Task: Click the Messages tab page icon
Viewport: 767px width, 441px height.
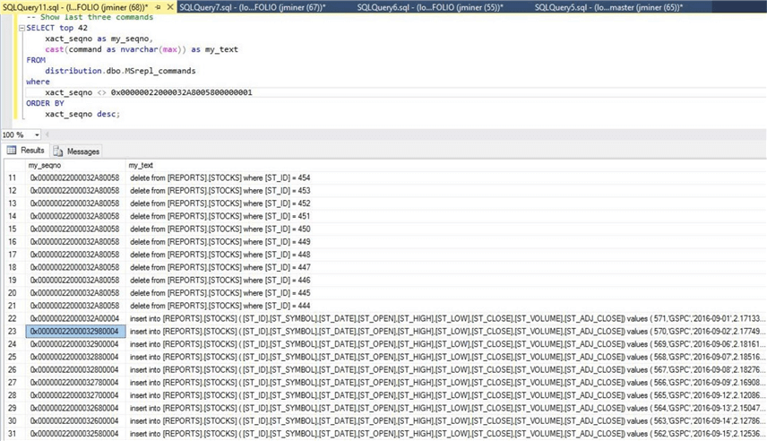Action: [59, 151]
